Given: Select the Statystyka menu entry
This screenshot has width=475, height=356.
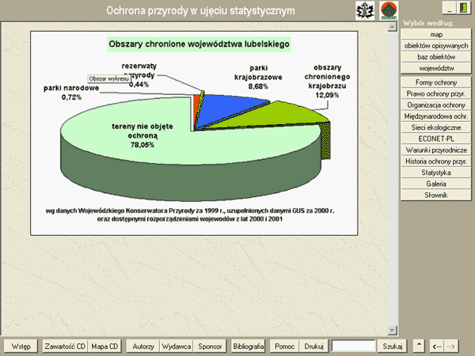Looking at the screenshot, I should click(x=436, y=172).
